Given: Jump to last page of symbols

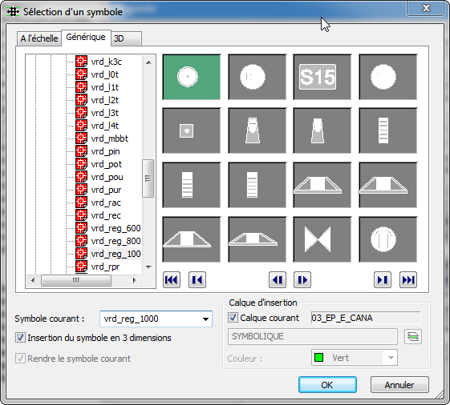Looking at the screenshot, I should 408,279.
